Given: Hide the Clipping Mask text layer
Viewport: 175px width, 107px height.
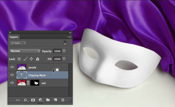Looking at the screenshot, I should 12,75.
